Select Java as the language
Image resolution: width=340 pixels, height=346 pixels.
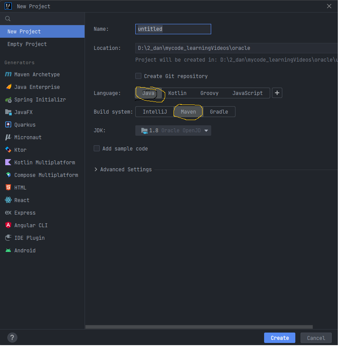pos(148,93)
